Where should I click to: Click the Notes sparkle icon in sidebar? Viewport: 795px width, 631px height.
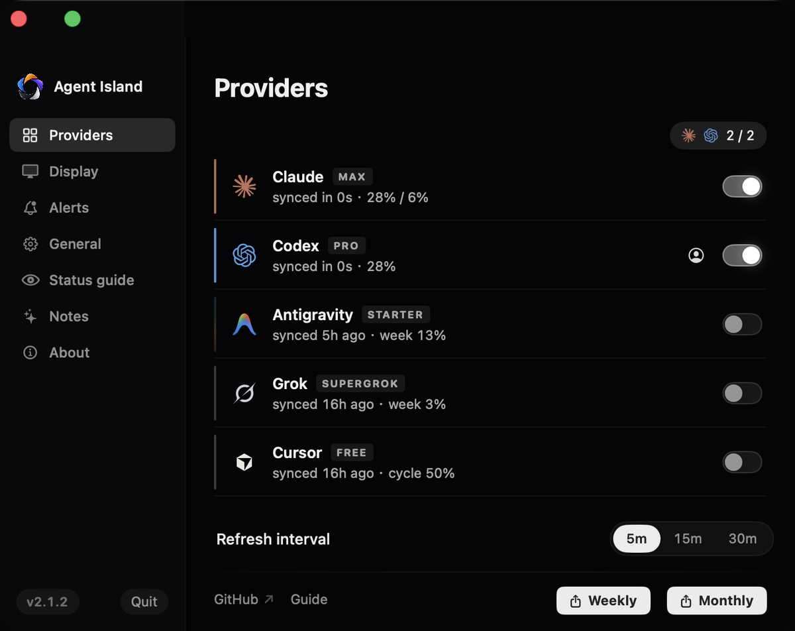point(30,317)
